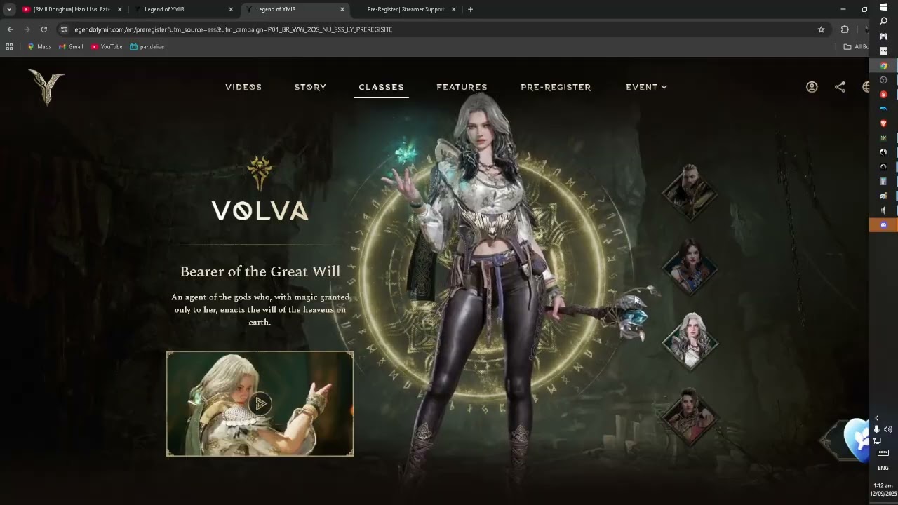
Task: Navigate to the FEATURES section
Action: coord(462,87)
